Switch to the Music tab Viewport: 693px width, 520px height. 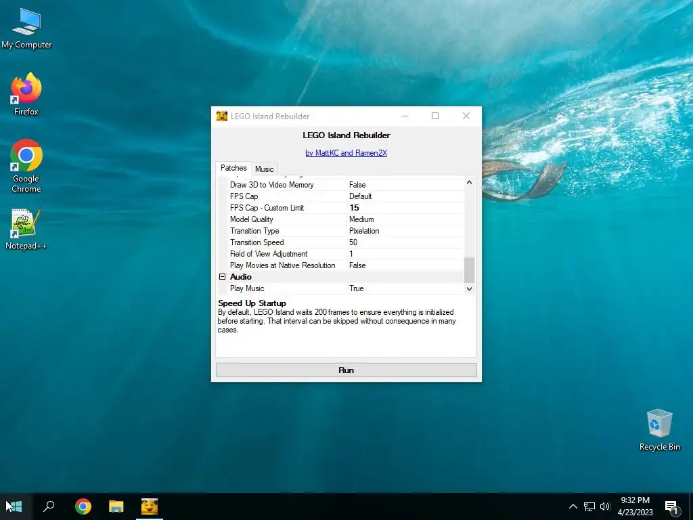coord(265,169)
